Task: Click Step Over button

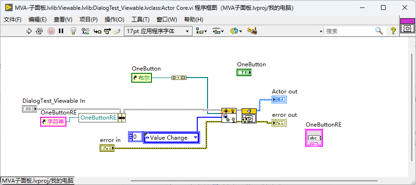Action: [107, 31]
